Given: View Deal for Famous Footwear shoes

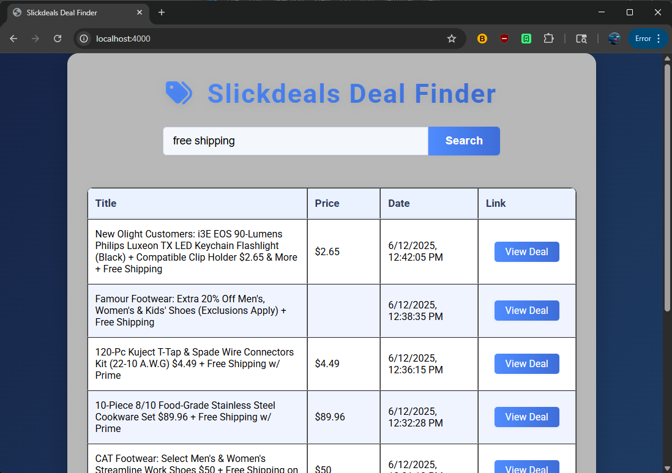Looking at the screenshot, I should (526, 310).
